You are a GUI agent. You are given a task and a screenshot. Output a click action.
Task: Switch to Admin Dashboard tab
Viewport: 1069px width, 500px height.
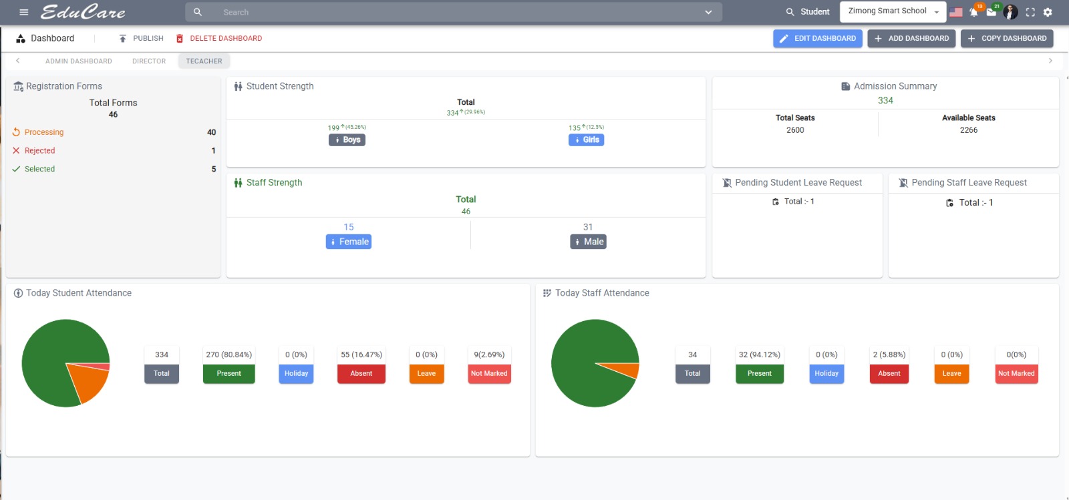point(79,61)
